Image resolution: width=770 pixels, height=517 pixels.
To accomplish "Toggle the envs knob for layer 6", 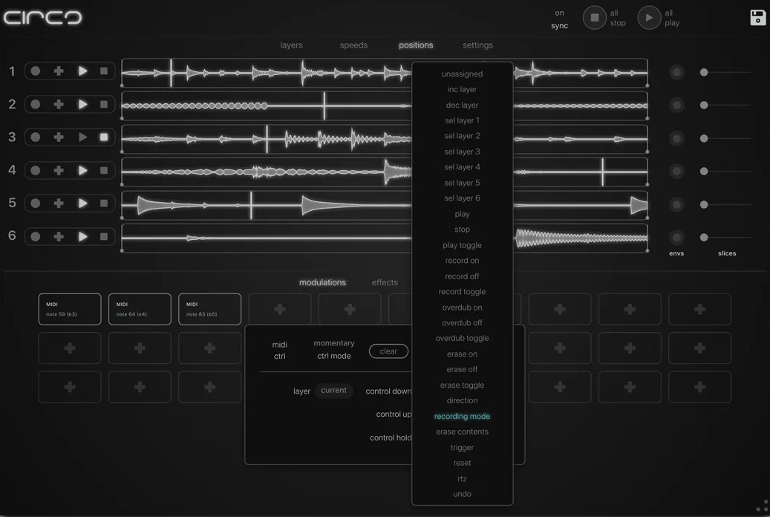I will tap(676, 238).
